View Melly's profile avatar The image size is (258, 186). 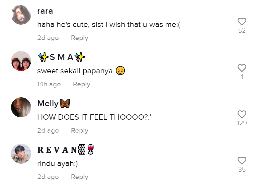(x=21, y=107)
